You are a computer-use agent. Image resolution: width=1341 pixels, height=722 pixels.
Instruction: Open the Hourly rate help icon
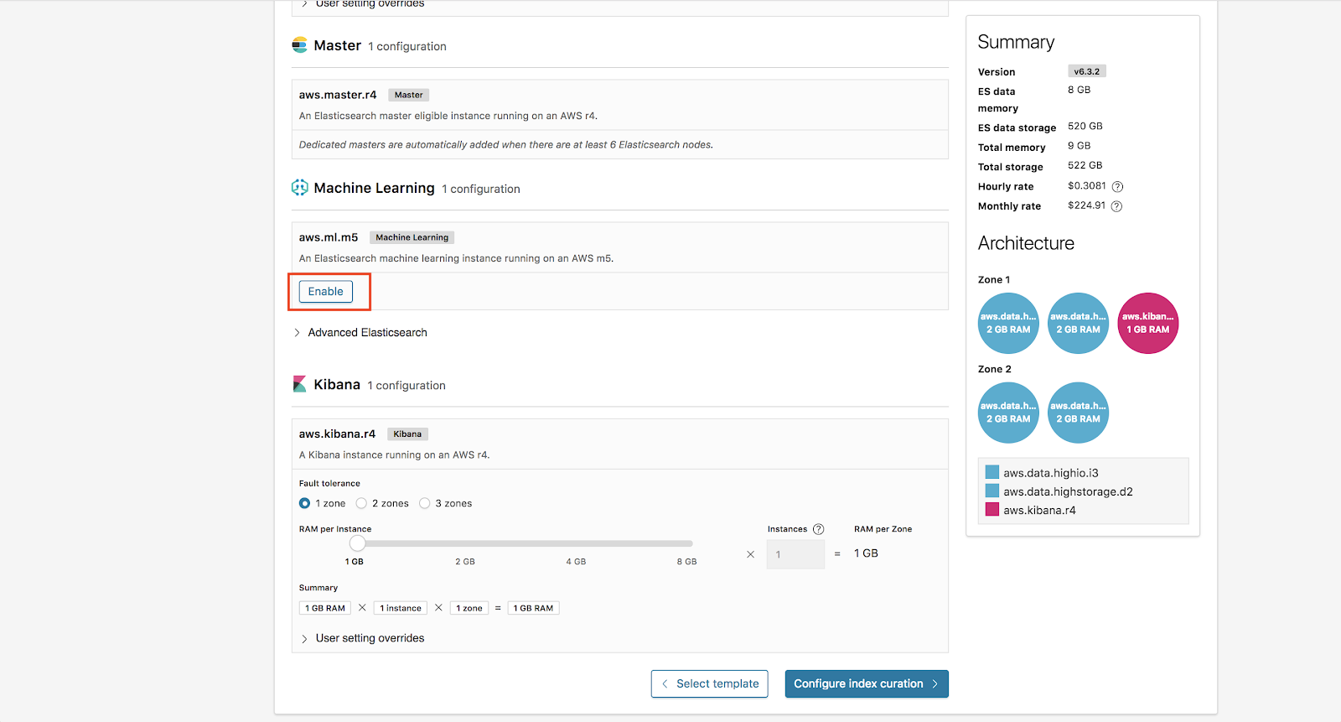[x=1117, y=186]
